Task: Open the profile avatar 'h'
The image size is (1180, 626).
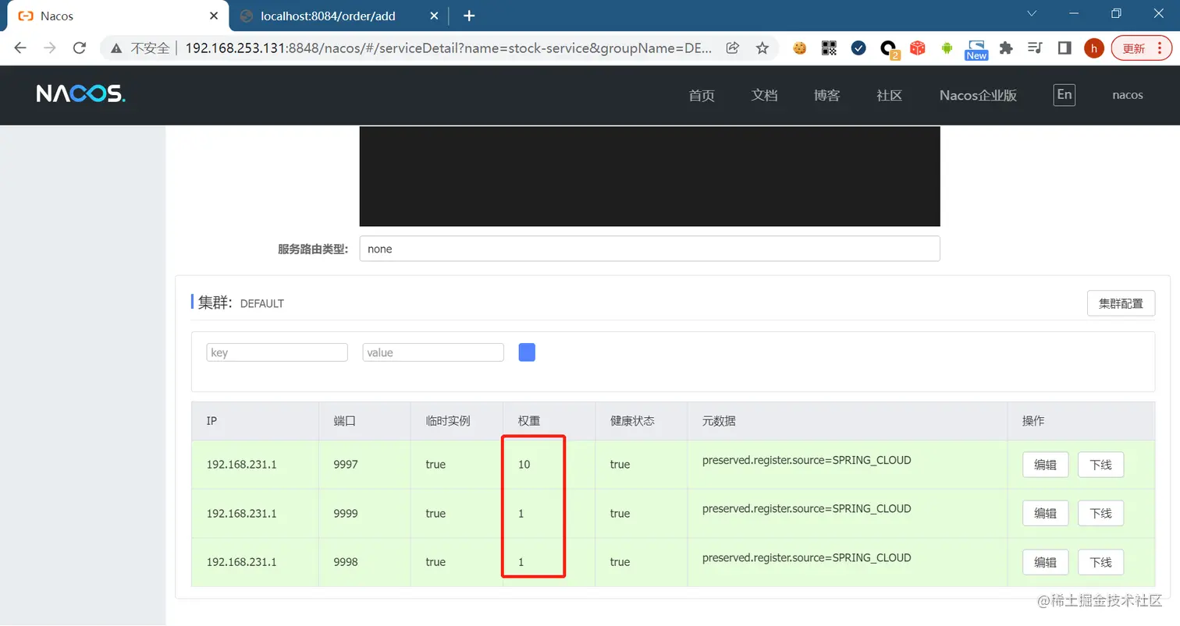Action: pyautogui.click(x=1094, y=48)
